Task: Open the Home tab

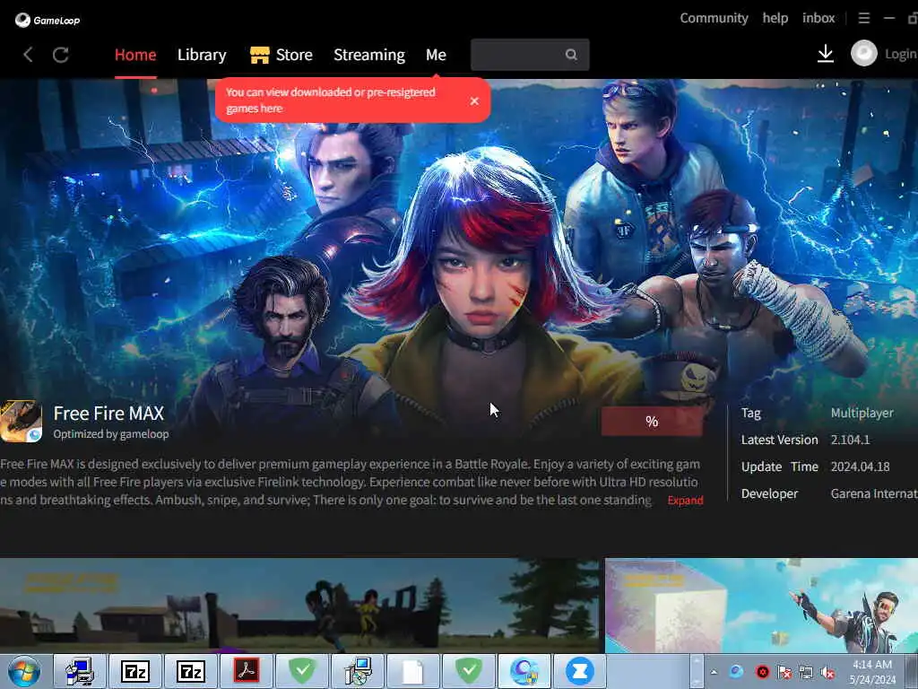Action: click(135, 55)
